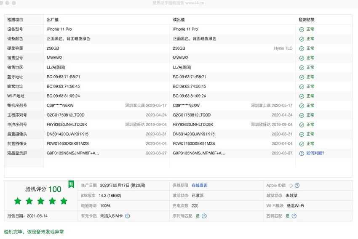
Task: Click the green check icon in 硬盘容量 row
Action: click(302, 48)
